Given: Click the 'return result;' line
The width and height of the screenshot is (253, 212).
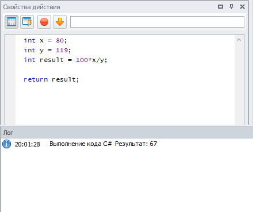Looking at the screenshot, I should coord(51,79).
